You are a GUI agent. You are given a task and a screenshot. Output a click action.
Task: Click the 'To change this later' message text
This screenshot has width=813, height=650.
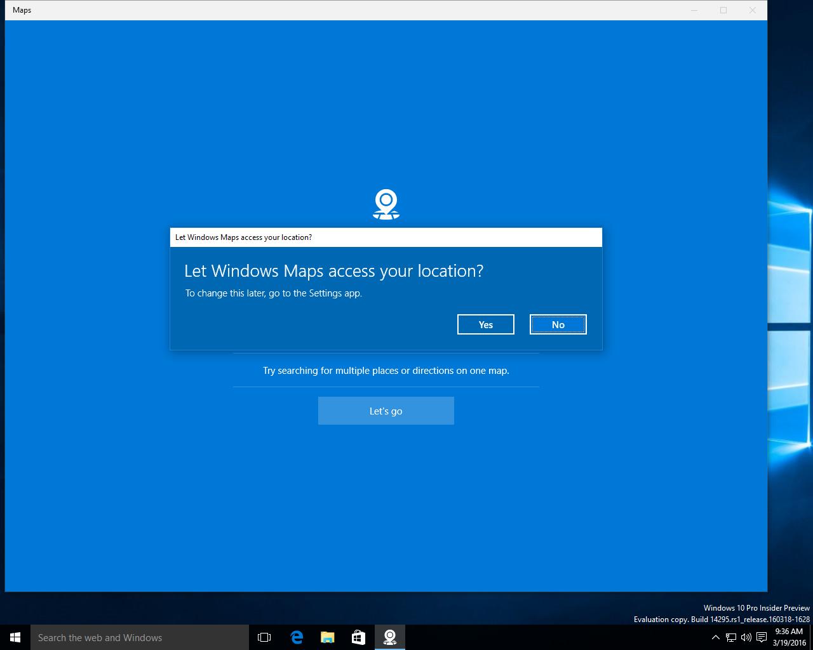pyautogui.click(x=273, y=293)
